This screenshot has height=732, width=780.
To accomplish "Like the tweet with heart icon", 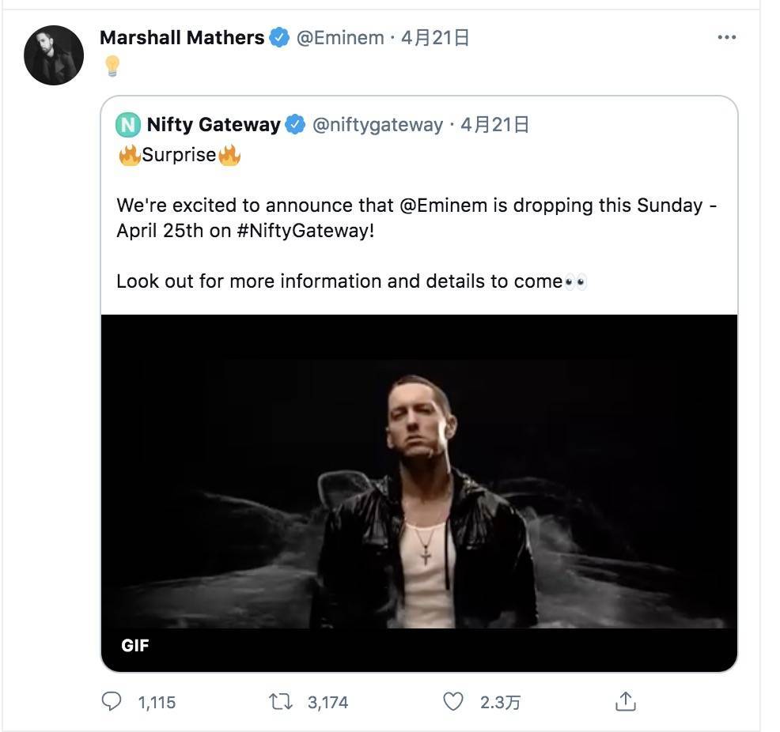I will (x=452, y=701).
